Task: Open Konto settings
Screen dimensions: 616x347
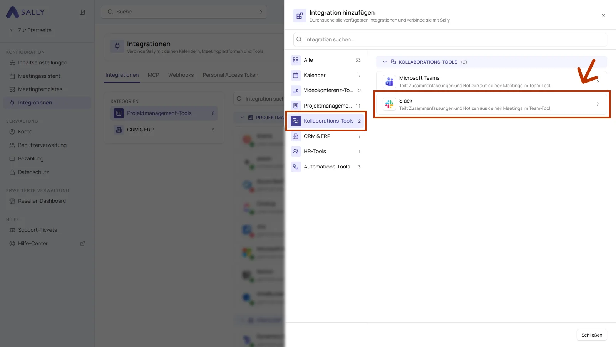Action: [x=47, y=131]
